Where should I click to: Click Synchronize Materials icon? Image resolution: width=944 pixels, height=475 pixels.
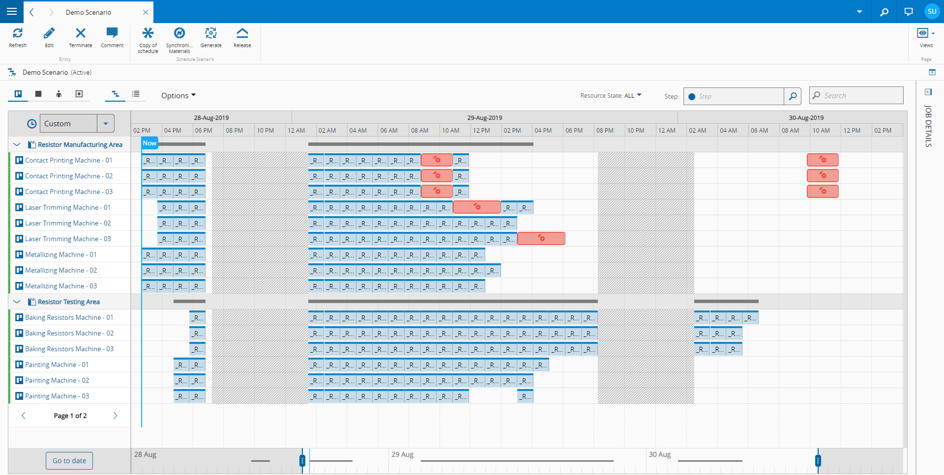[179, 33]
